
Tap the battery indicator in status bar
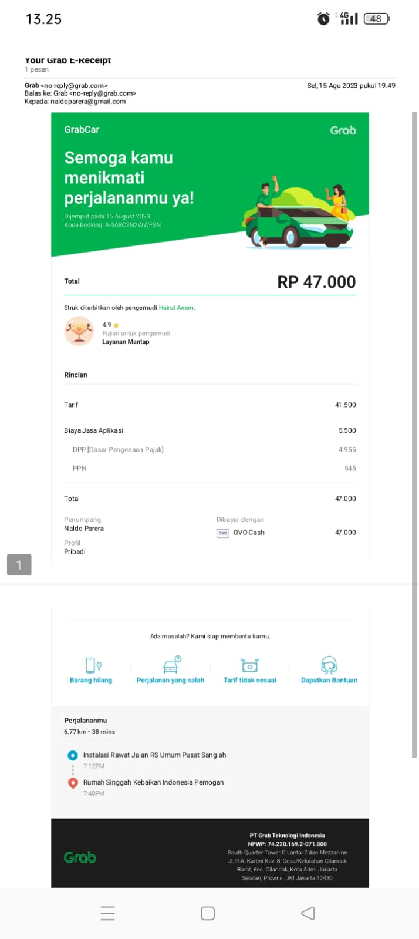pos(376,19)
